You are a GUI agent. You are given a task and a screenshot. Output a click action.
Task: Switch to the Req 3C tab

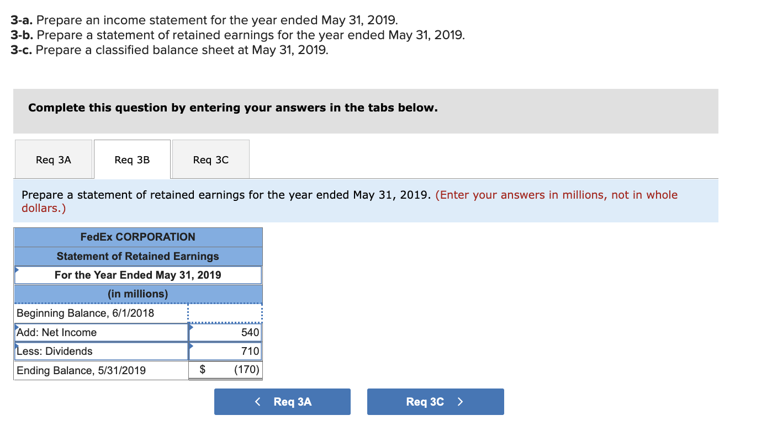click(210, 159)
